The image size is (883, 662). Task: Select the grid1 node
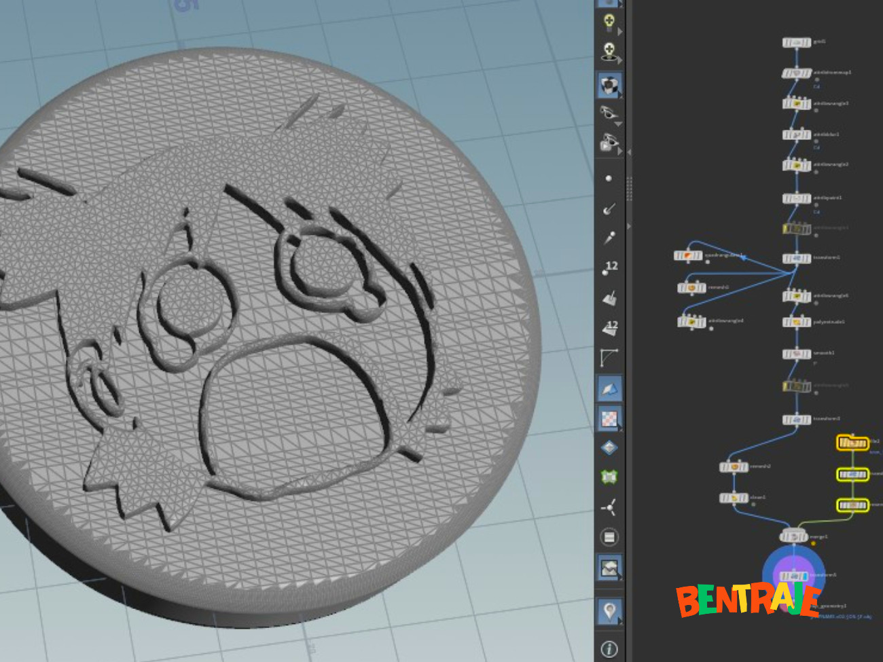tap(796, 42)
